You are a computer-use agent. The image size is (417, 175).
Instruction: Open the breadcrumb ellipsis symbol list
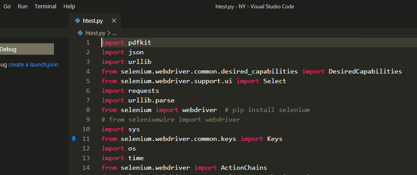pyautogui.click(x=114, y=33)
